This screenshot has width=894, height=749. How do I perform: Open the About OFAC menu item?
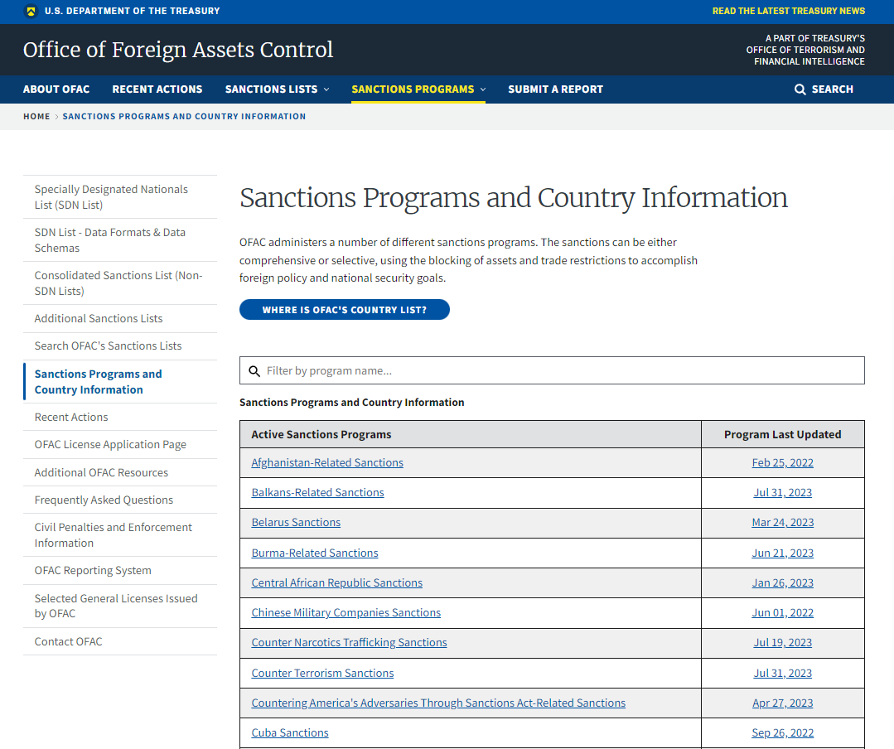pyautogui.click(x=56, y=89)
